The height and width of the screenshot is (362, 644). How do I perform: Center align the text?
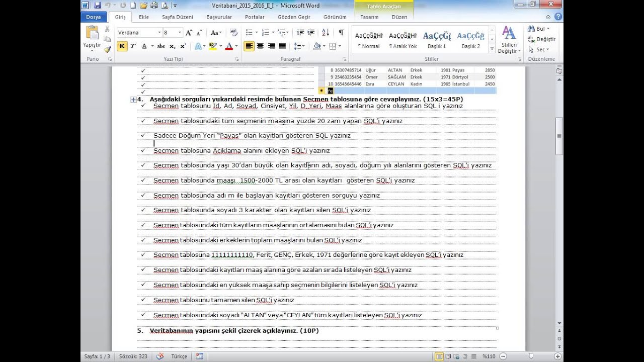[260, 46]
